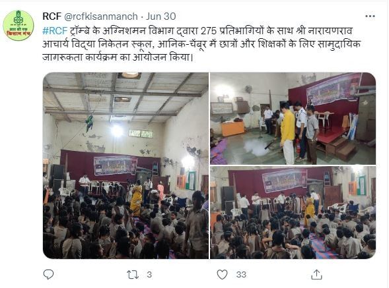
Task: Open top-right photo of extinguisher demonstration
Action: coord(293,119)
